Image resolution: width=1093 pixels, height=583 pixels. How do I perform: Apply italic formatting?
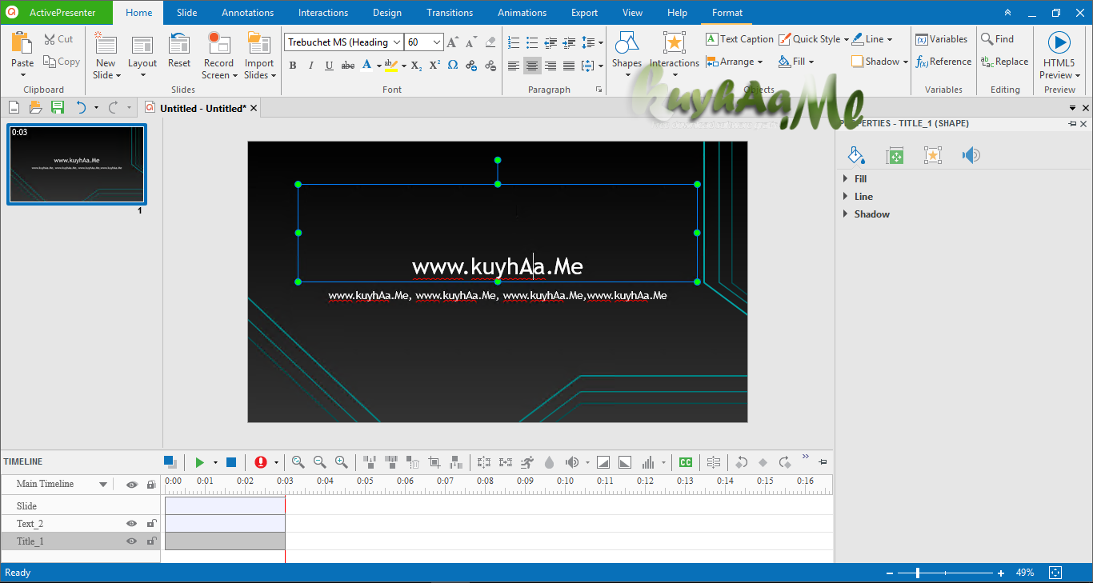point(310,66)
